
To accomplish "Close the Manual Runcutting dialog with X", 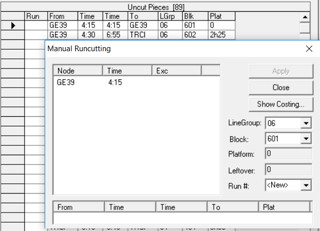I will point(309,49).
